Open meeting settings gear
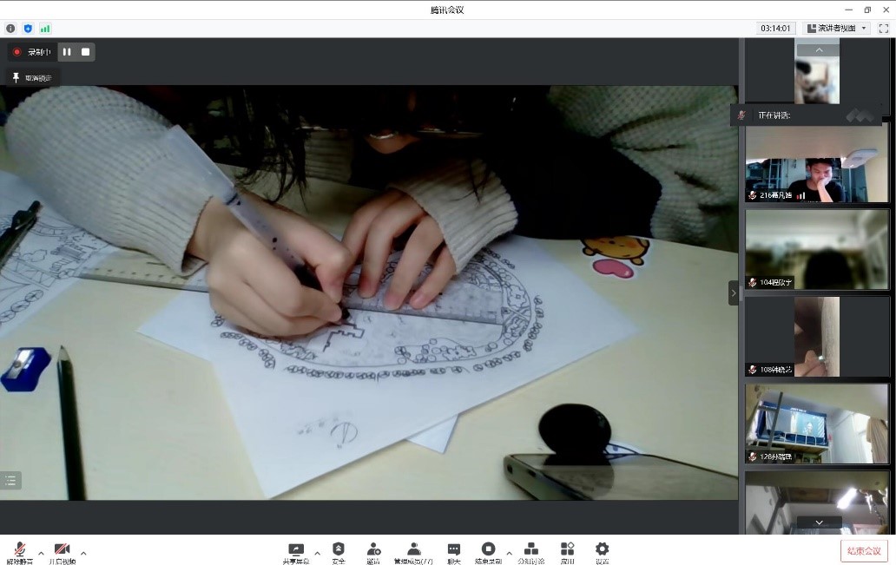Screen dimensions: 896x565 [602, 550]
